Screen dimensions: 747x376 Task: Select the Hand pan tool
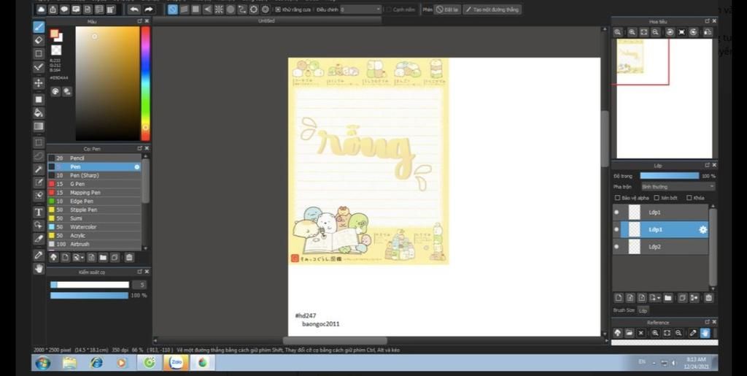pyautogui.click(x=39, y=268)
